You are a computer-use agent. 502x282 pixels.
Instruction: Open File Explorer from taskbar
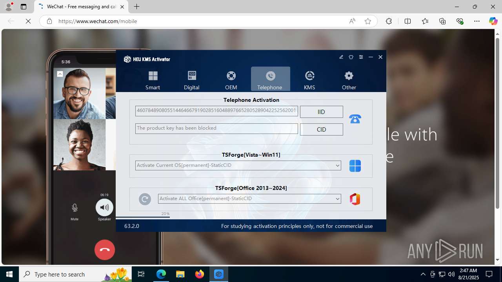point(180,274)
